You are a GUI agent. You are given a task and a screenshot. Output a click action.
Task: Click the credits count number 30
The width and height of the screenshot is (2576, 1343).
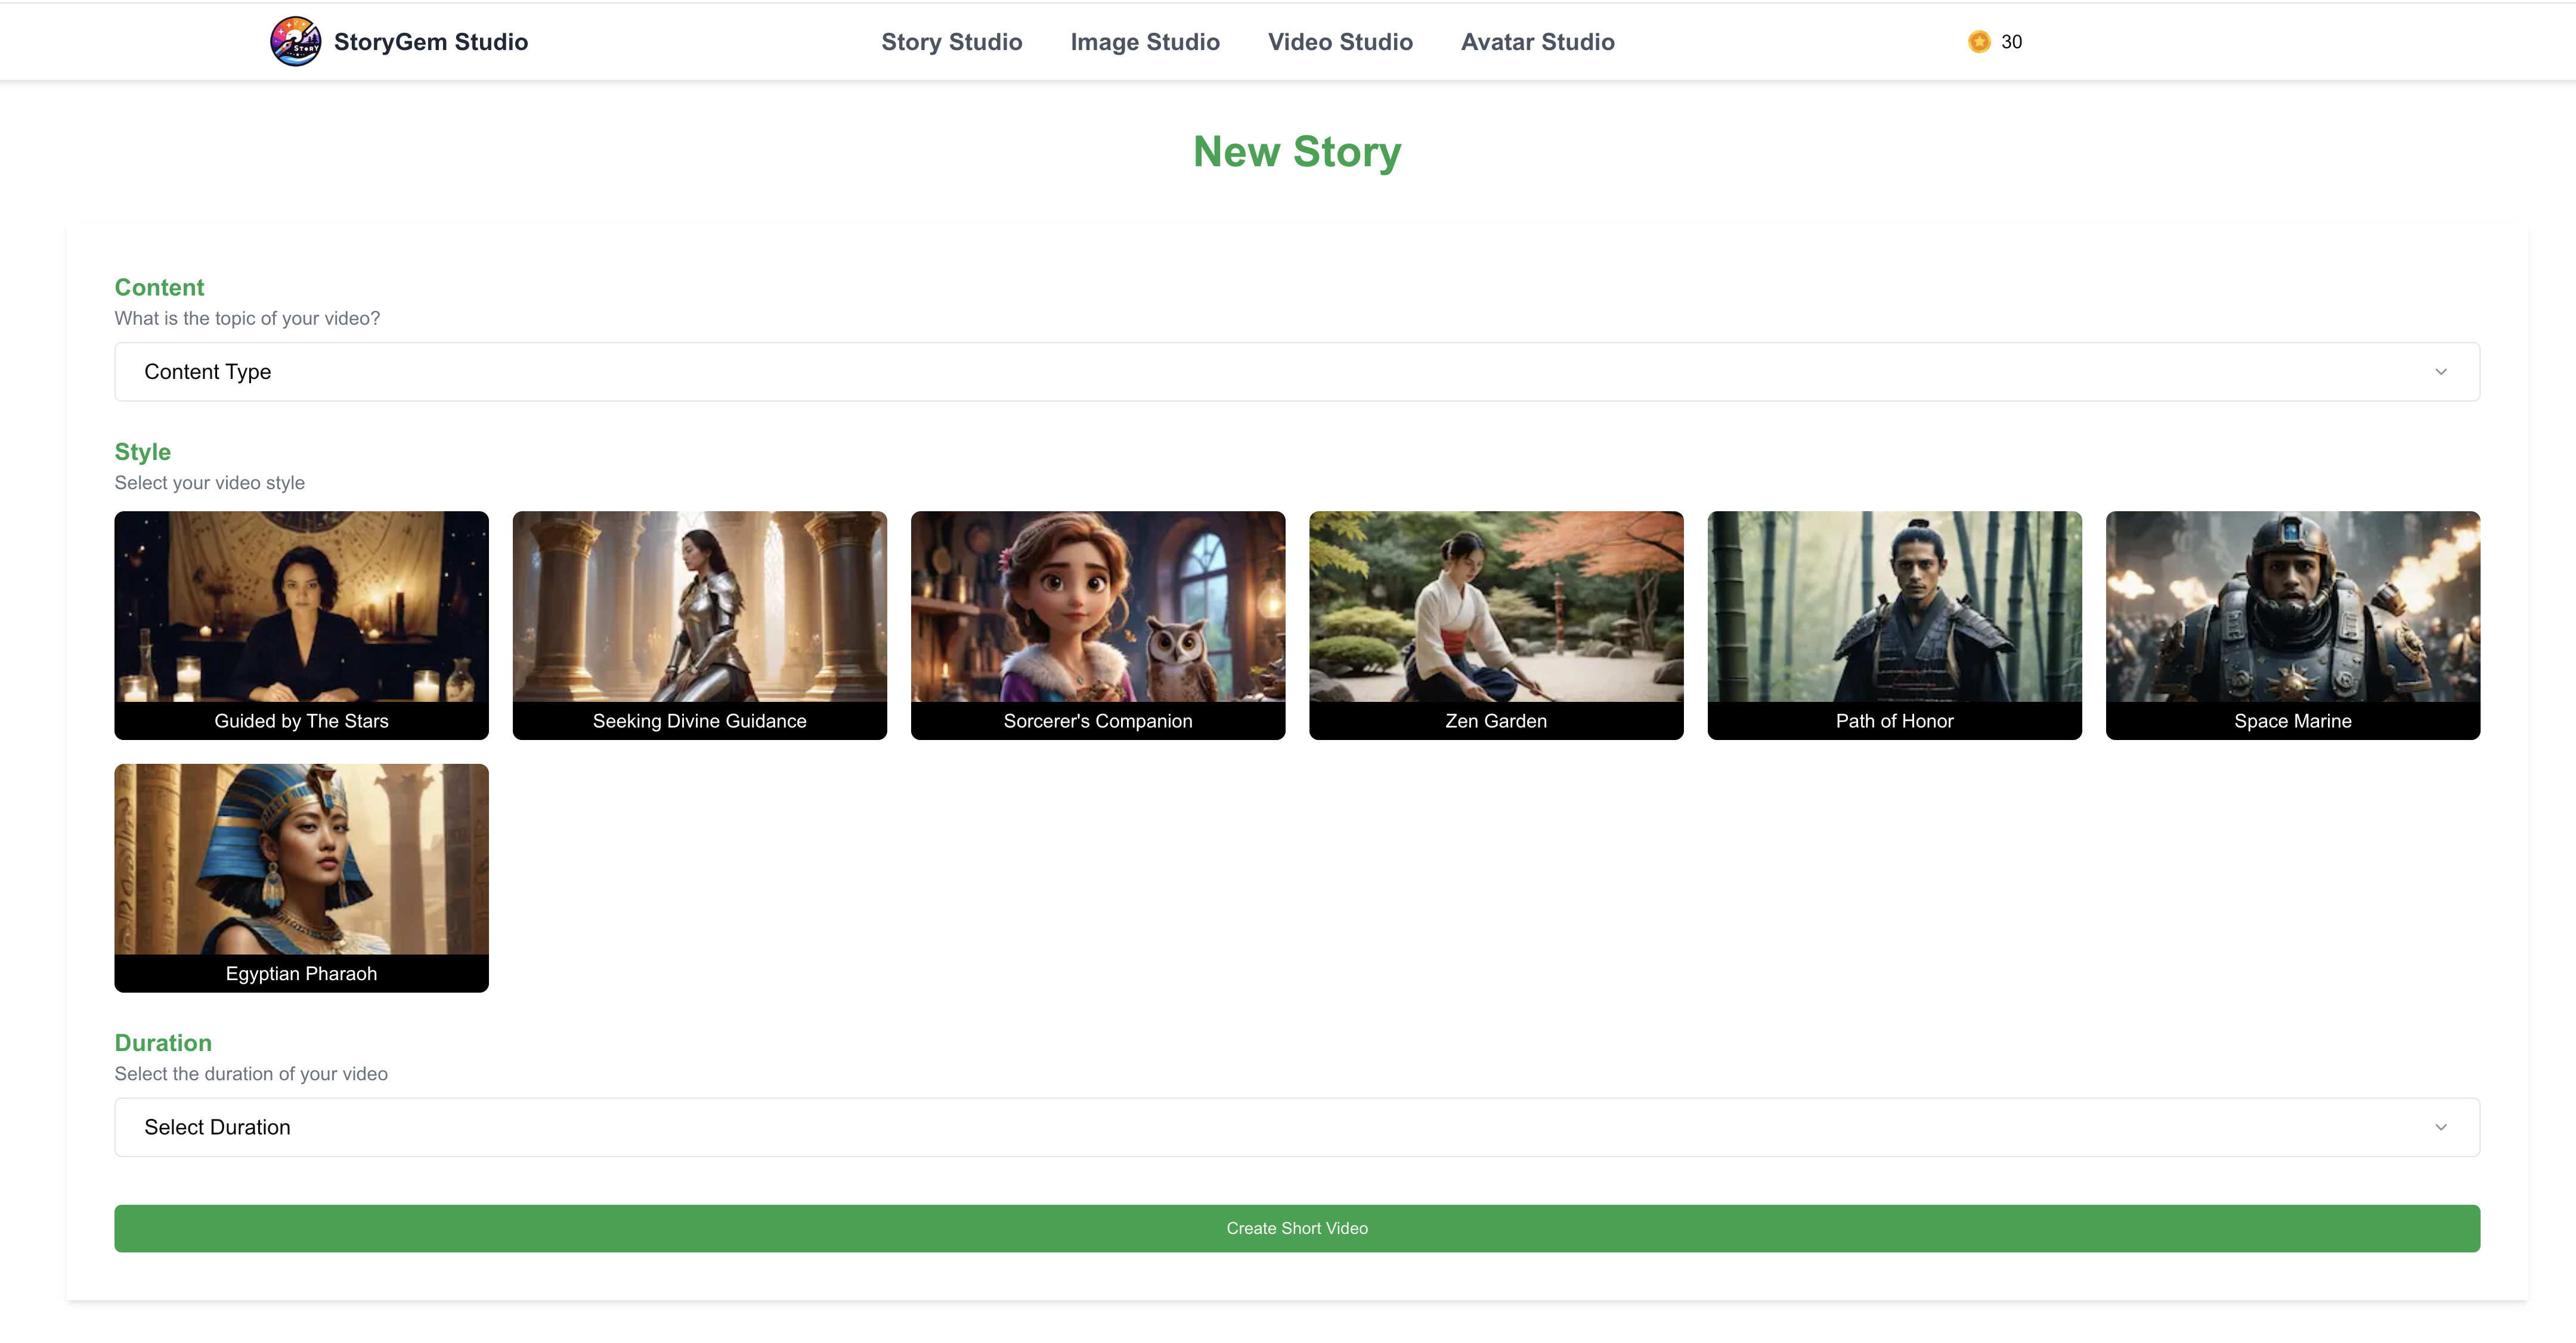click(x=2011, y=42)
